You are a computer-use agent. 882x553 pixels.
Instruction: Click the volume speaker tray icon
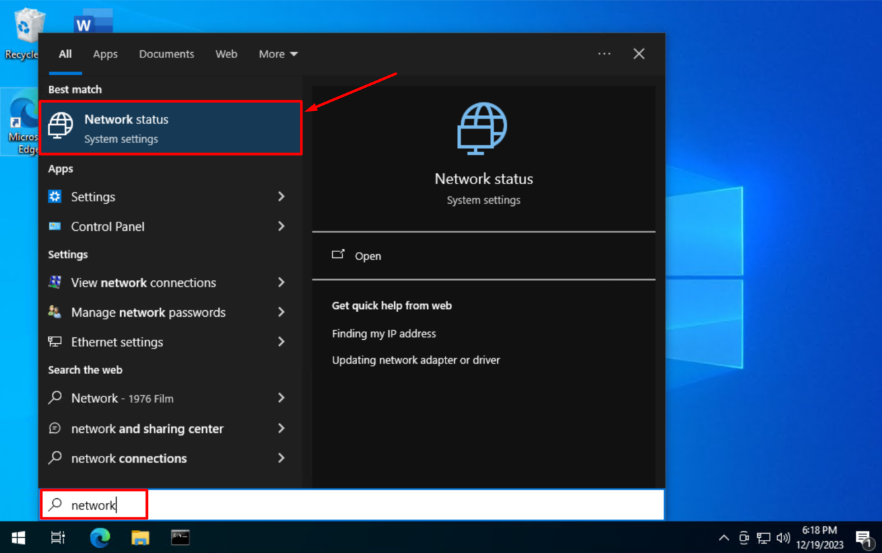784,538
